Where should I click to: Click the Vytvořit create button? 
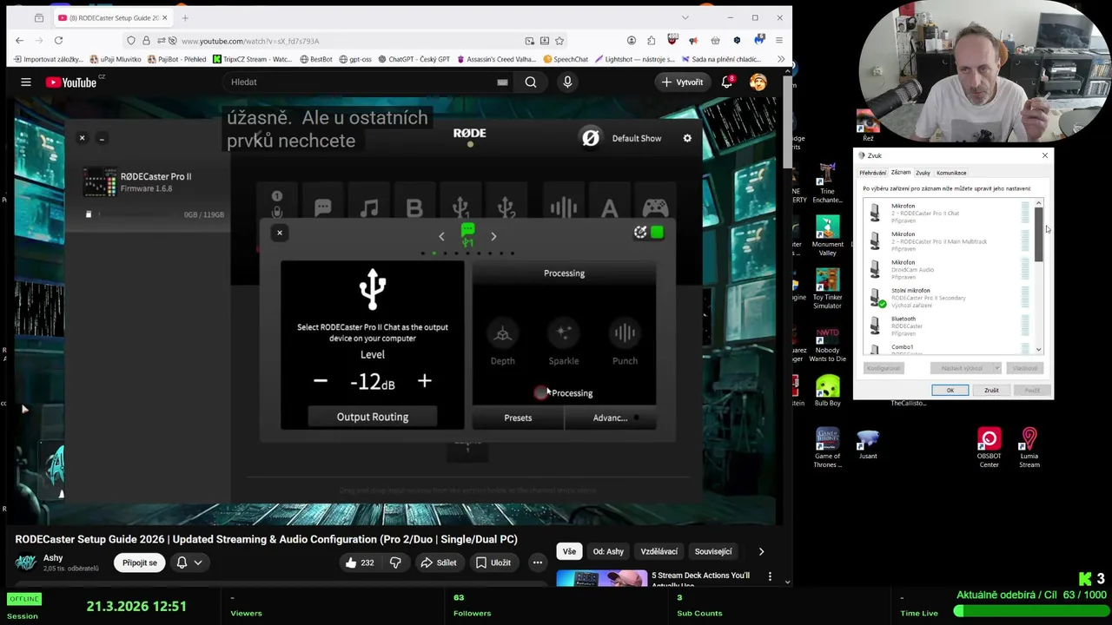coord(682,82)
